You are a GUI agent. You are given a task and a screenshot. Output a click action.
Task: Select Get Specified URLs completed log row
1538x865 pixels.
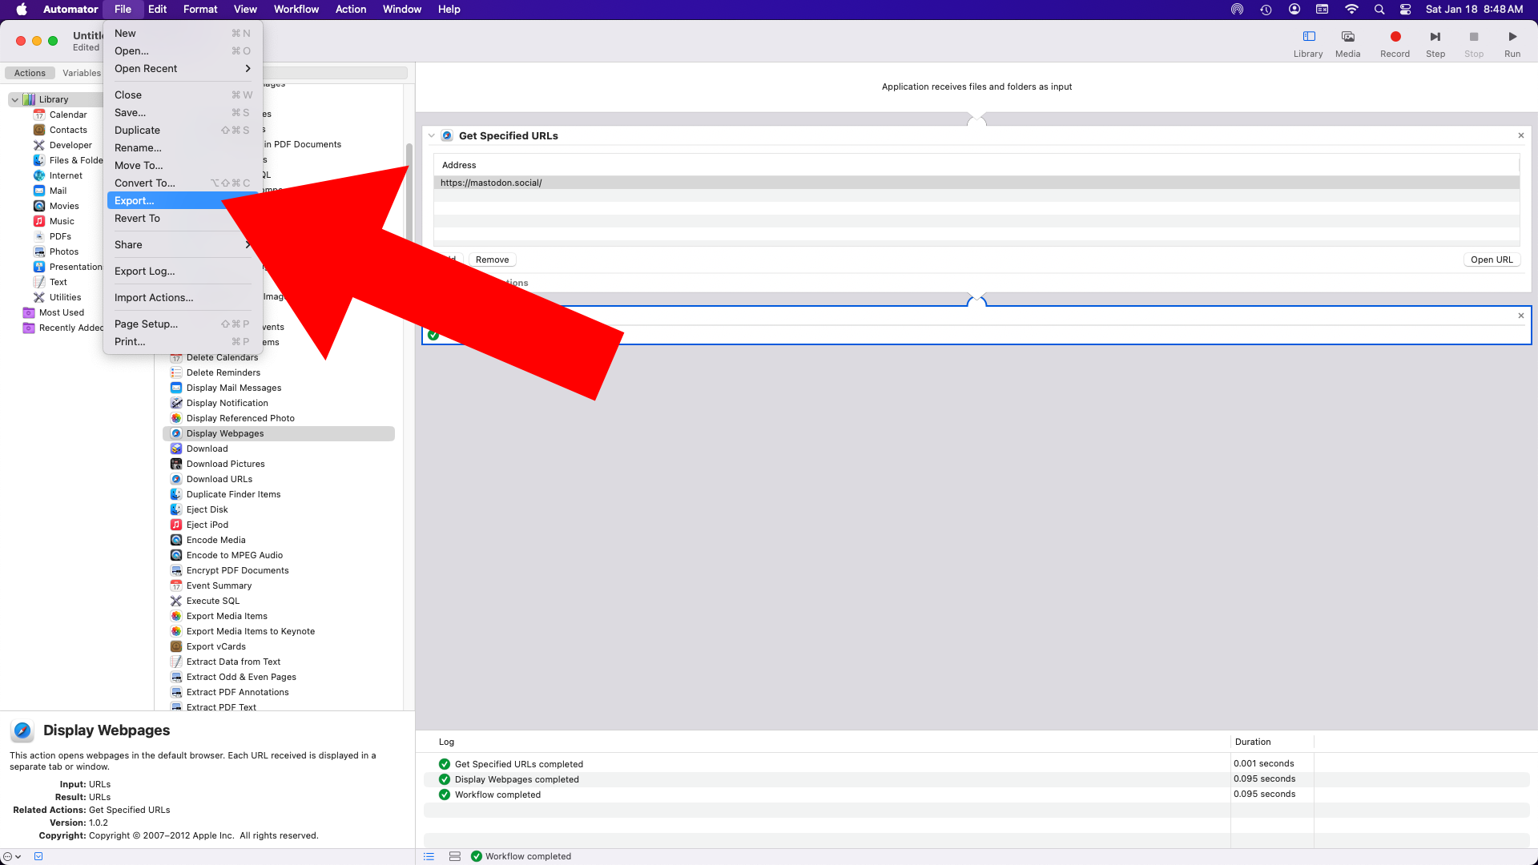point(976,764)
